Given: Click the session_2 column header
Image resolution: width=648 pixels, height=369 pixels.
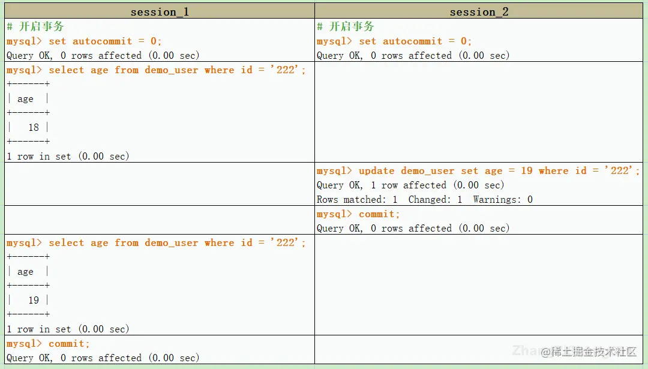Looking at the screenshot, I should coord(479,11).
